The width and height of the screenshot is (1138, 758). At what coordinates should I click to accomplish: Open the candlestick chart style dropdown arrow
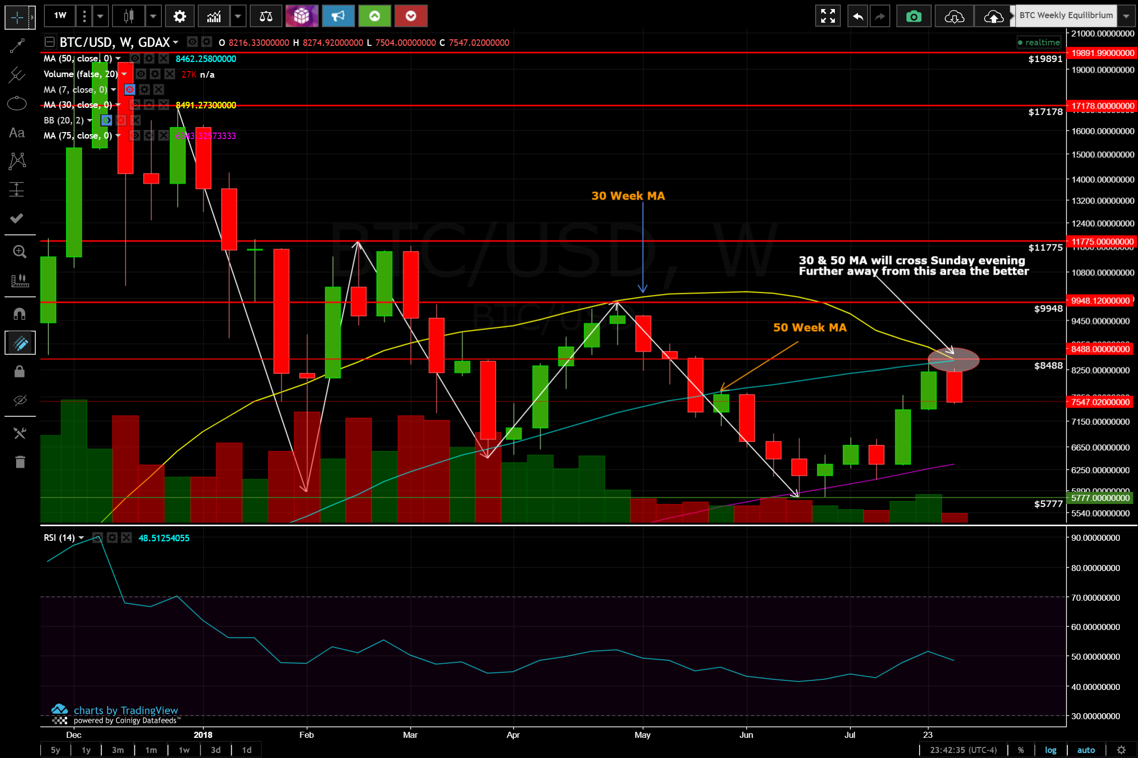153,16
